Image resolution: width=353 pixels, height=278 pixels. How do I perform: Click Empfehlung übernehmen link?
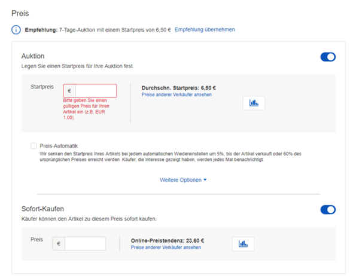point(205,29)
